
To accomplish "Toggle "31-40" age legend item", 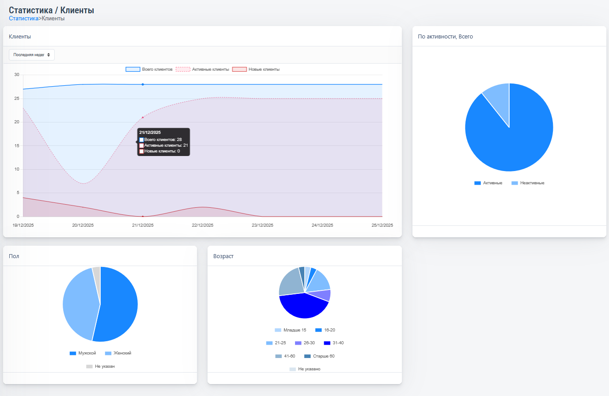I will point(333,343).
